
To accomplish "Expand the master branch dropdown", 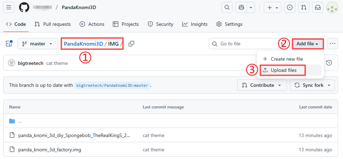I will click(37, 44).
